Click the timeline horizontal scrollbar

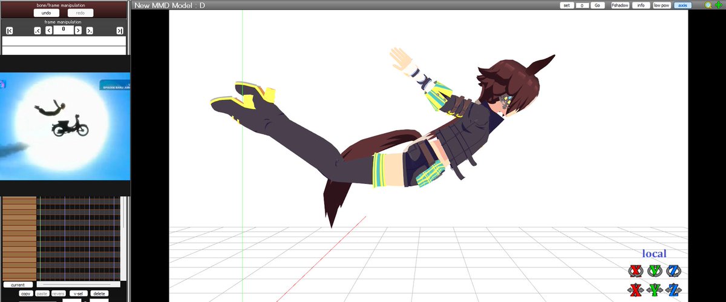coord(77,284)
